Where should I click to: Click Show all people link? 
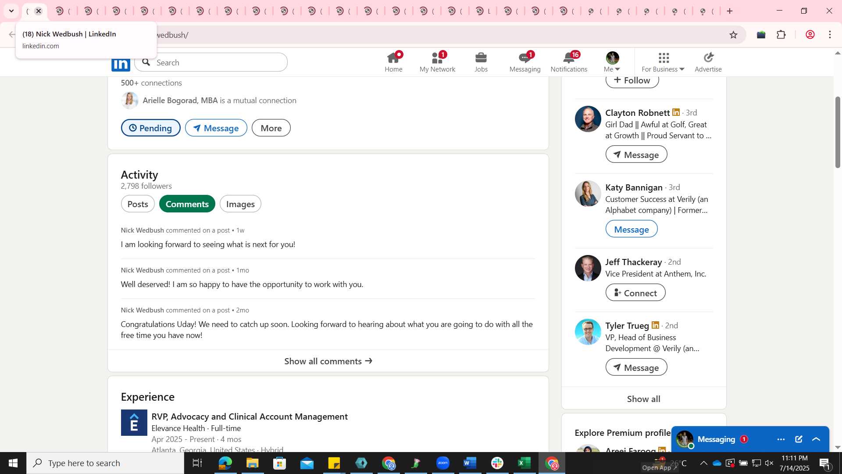(644, 399)
